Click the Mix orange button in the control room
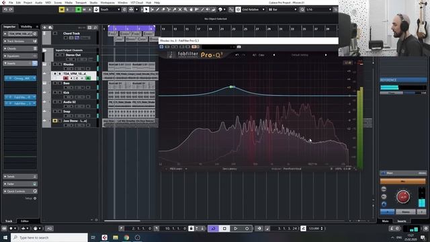430x242 pixels. (403, 181)
